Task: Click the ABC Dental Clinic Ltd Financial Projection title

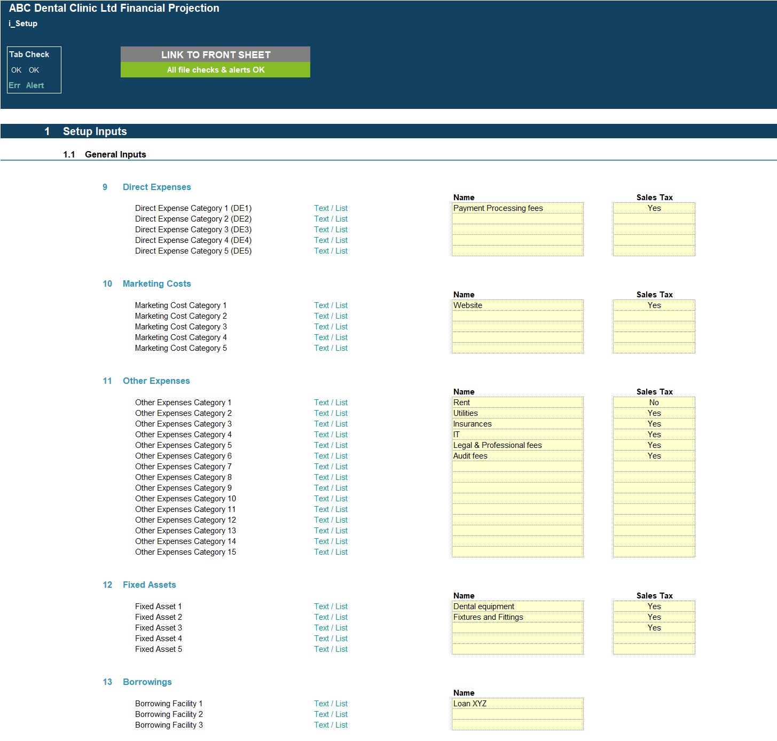Action: (114, 8)
